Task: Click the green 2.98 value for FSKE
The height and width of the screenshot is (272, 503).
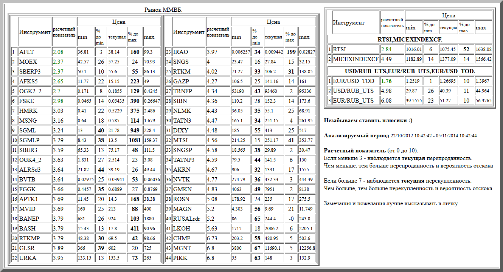Action: 58,101
